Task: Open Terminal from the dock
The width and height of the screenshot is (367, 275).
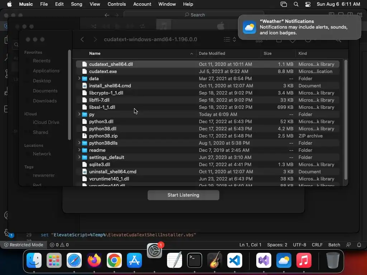Action: click(x=195, y=260)
